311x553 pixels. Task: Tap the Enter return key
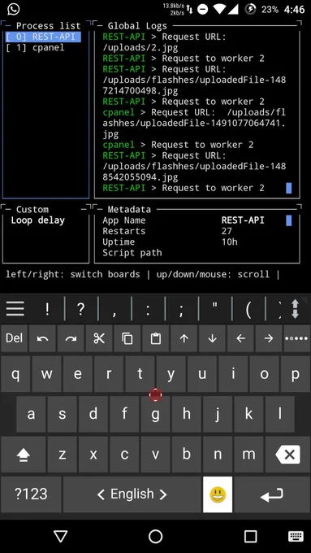(x=272, y=494)
